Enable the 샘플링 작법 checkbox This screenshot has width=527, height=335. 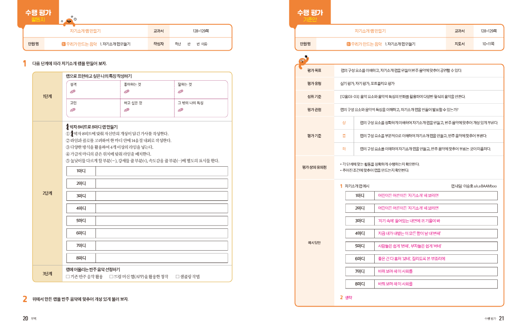(177, 277)
